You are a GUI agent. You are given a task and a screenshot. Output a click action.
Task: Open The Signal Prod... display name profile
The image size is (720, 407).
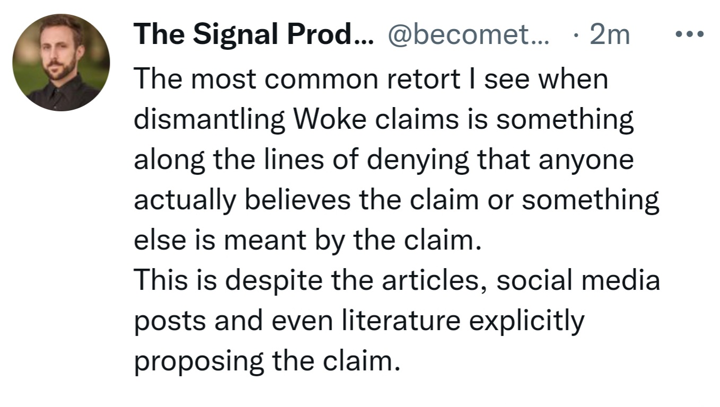coord(254,36)
